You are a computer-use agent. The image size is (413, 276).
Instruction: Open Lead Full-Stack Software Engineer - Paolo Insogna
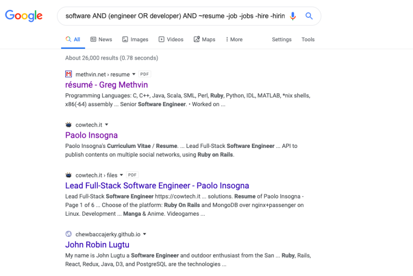click(x=157, y=186)
